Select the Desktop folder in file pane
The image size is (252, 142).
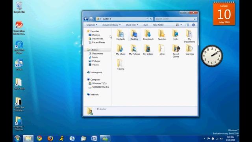tap(134, 35)
